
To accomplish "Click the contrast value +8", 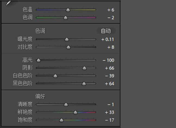I will 111,47.
